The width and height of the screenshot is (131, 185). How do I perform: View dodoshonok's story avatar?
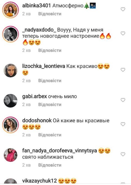[x=11, y=125]
